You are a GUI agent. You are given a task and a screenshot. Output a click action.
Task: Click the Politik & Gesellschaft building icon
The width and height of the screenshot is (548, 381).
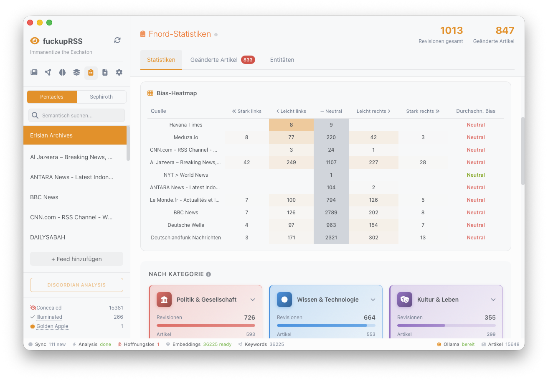tap(164, 300)
